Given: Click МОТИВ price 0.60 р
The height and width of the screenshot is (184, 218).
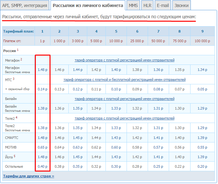Looking at the screenshot, I should point(116,147).
